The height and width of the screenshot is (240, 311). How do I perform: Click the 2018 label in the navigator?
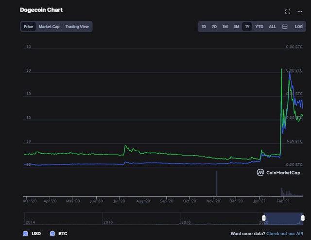[x=186, y=222]
